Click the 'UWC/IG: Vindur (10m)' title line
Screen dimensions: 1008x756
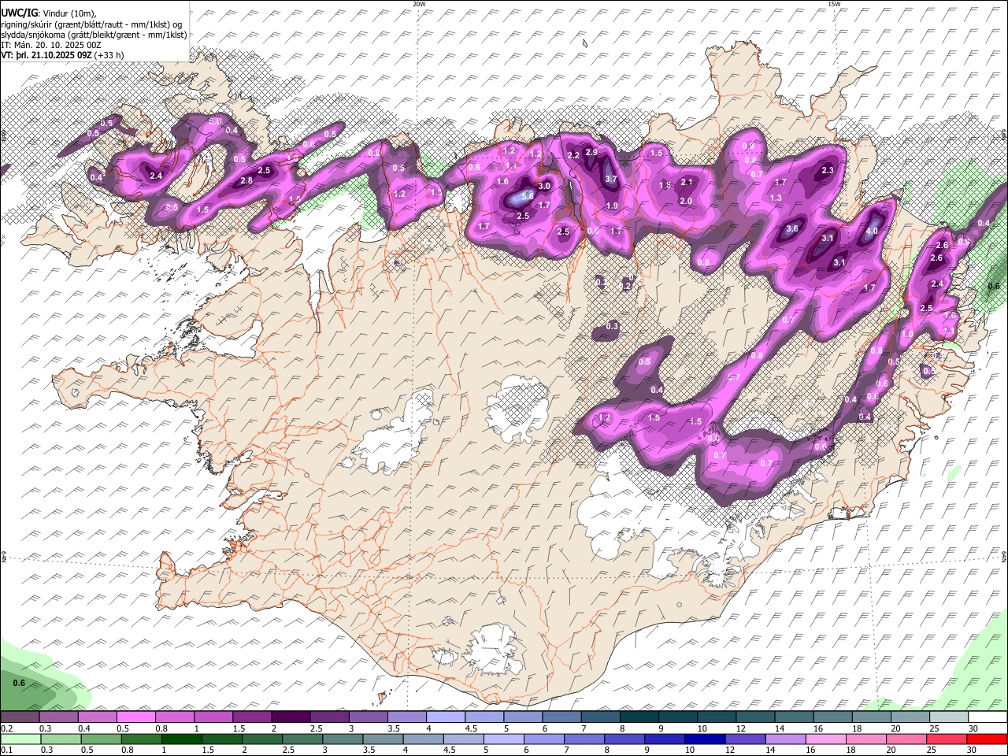pyautogui.click(x=47, y=13)
